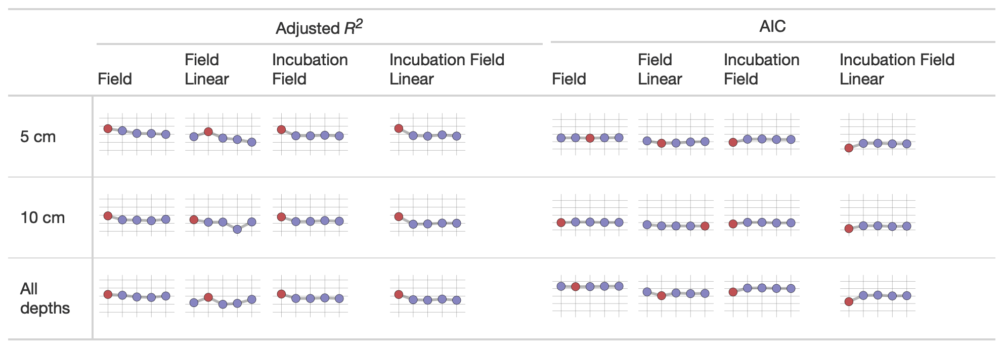This screenshot has height=349, width=1004.
Task: Click the "Field" header under Adjusted R²
Action: pos(115,79)
